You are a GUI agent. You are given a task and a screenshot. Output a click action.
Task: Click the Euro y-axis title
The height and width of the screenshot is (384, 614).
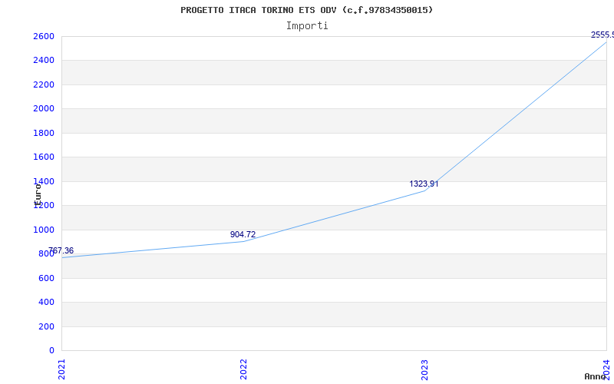(37, 194)
